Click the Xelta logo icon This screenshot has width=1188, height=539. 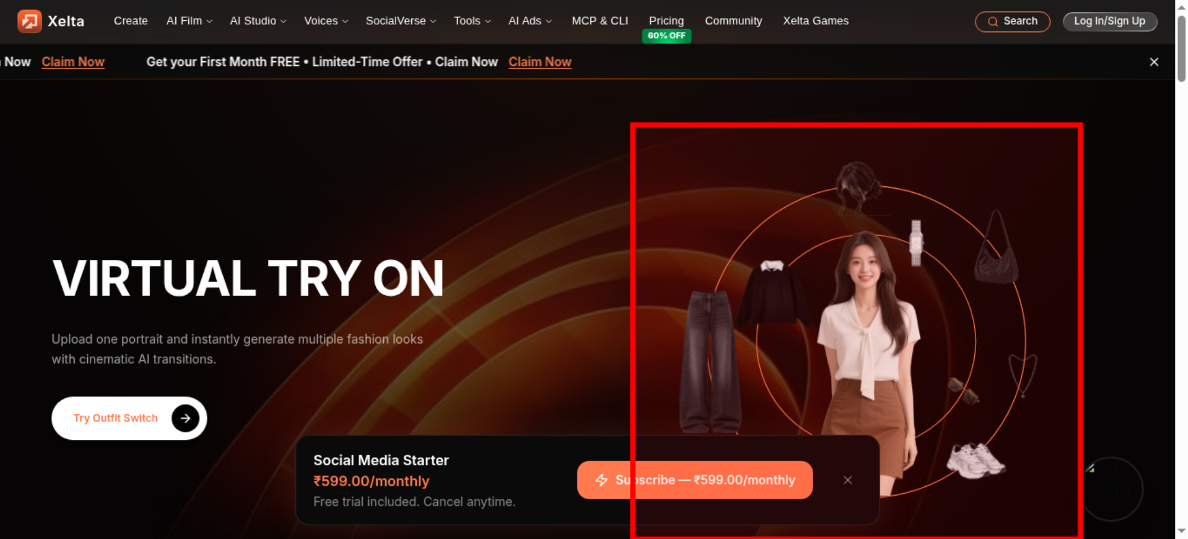(x=29, y=21)
